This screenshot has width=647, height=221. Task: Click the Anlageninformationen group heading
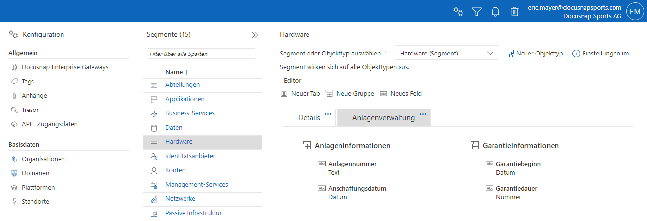353,146
